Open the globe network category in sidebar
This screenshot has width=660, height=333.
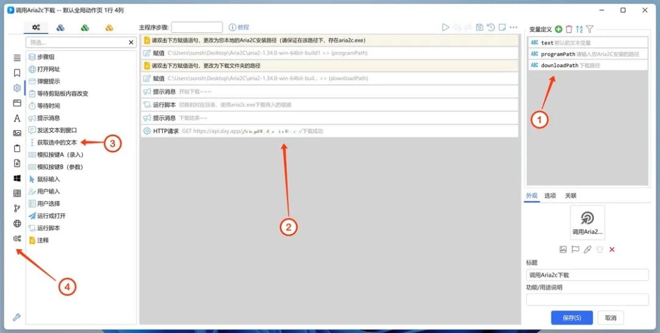point(17,224)
